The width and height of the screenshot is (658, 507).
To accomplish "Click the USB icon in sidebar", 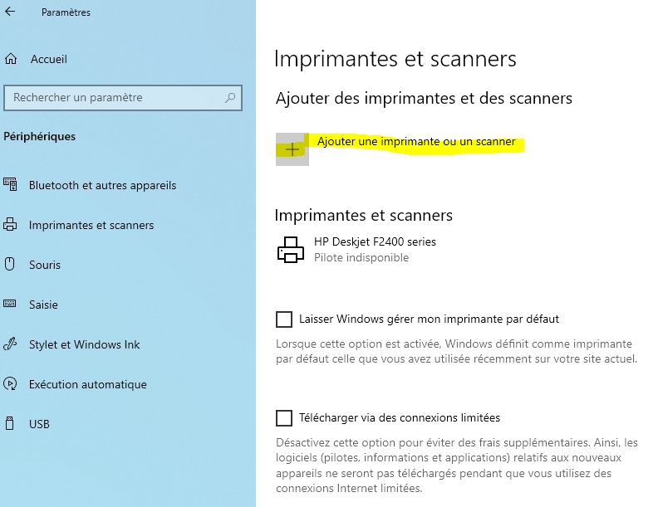I will 10,424.
